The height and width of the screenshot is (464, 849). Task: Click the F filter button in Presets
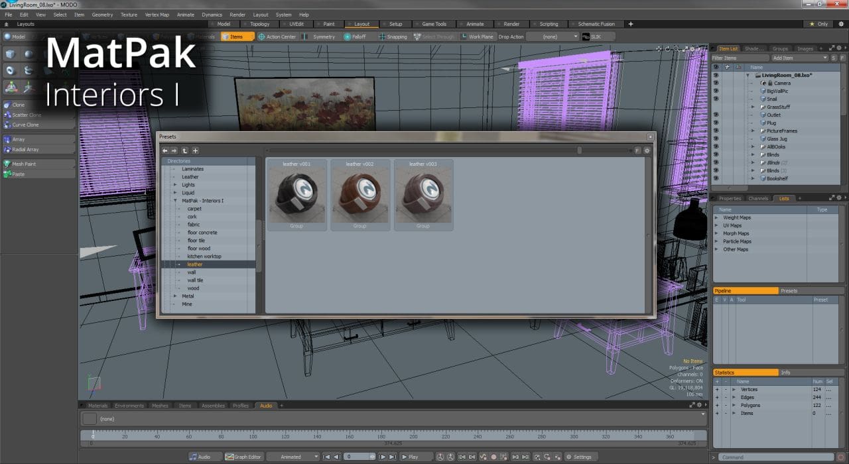[x=637, y=150]
